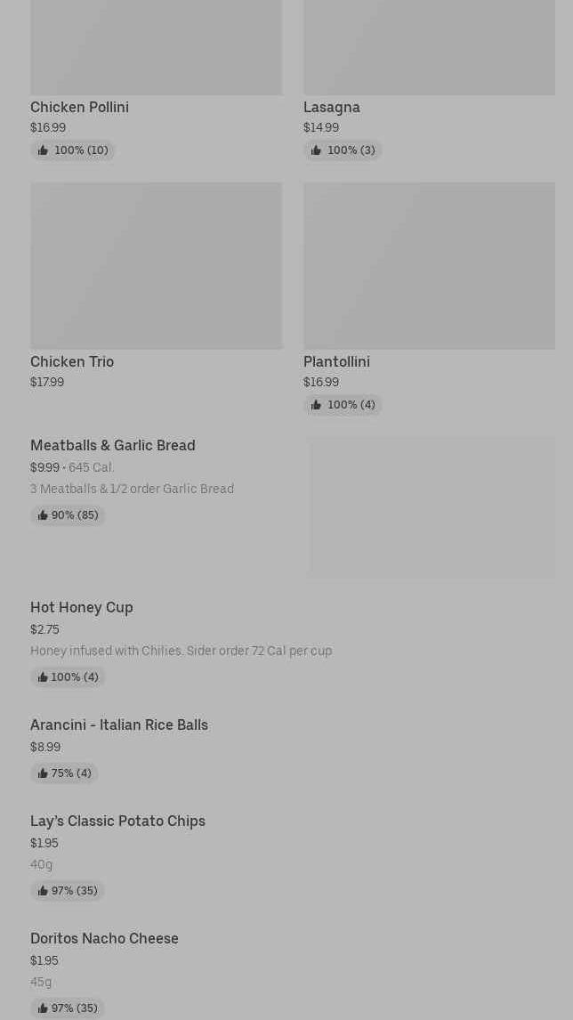The width and height of the screenshot is (573, 1020).
Task: Click the Chicken Trio photo thumbnail
Action: tap(156, 265)
